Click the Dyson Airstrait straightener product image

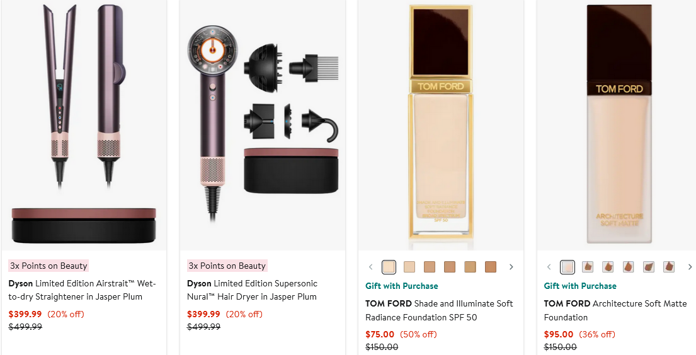[84, 125]
